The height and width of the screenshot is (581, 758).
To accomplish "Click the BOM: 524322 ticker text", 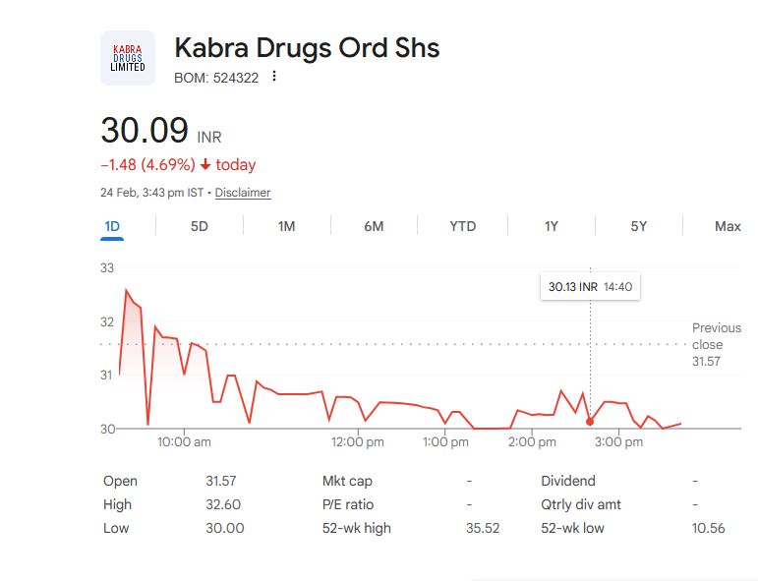I will pyautogui.click(x=216, y=77).
